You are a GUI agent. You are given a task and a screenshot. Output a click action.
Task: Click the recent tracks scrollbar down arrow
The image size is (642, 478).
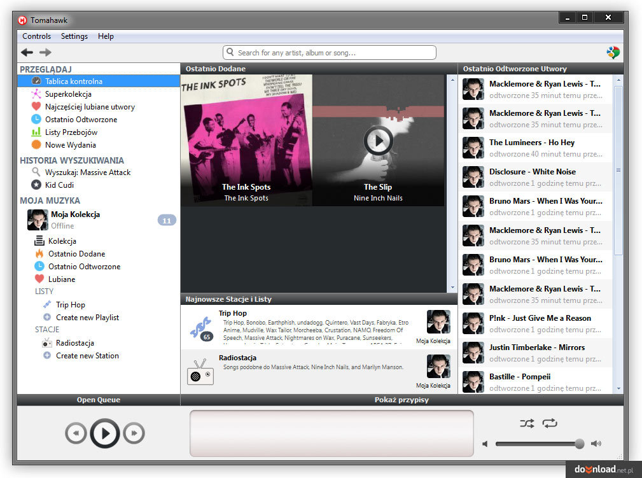click(618, 388)
